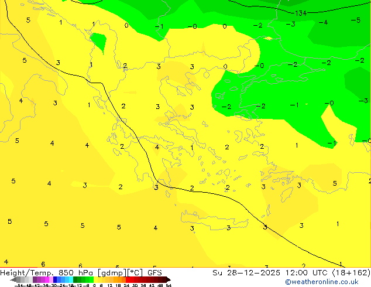Select the bright red legend swatch
The image size is (371, 287).
point(128,279)
